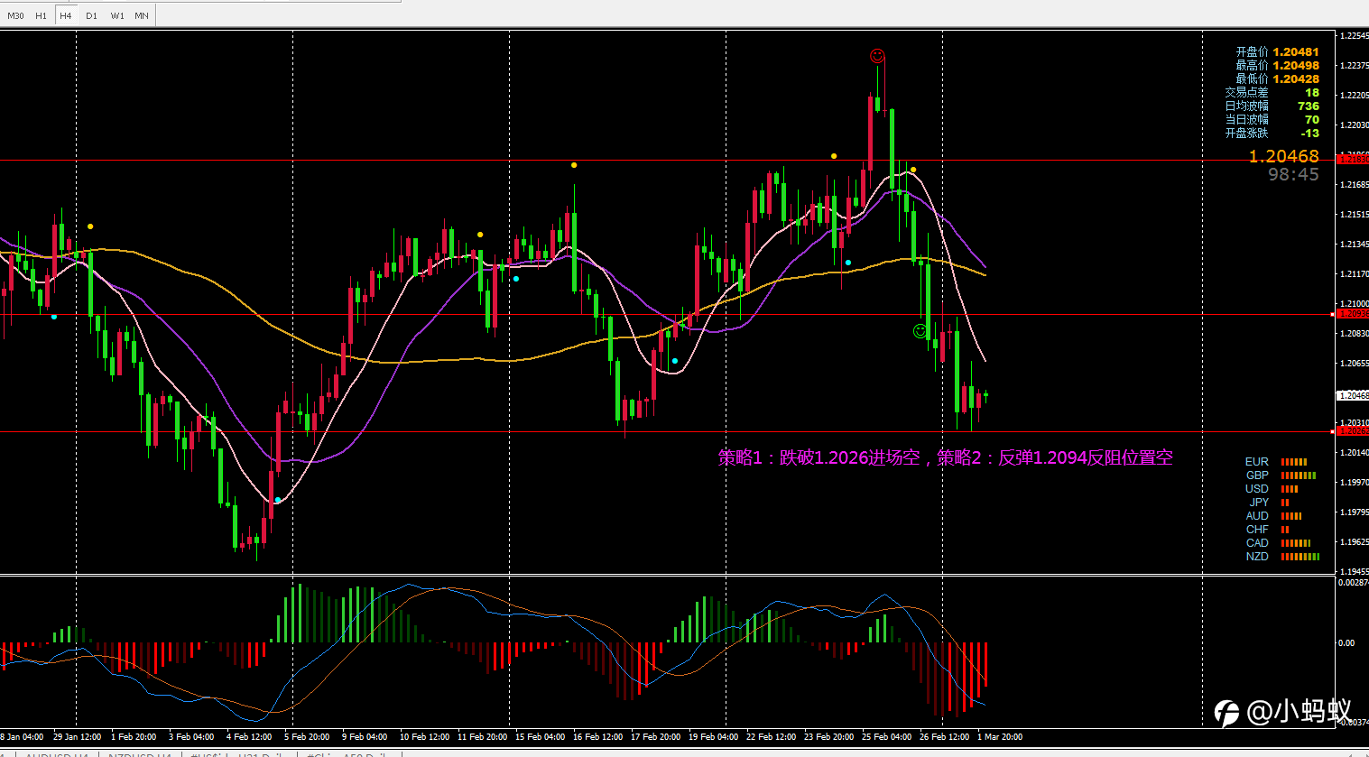Click the magenta strategy text annotation

(x=946, y=457)
